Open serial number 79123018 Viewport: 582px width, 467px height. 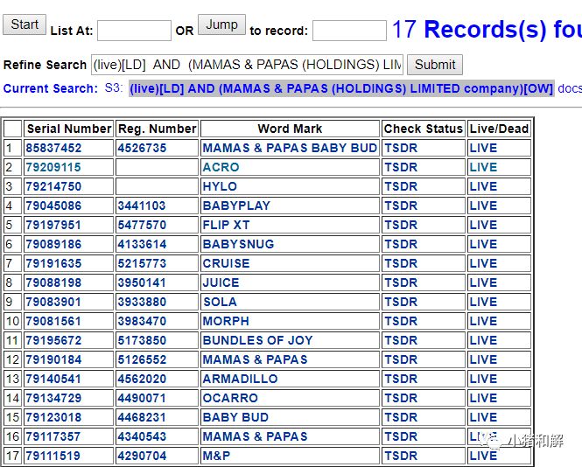[x=53, y=418]
